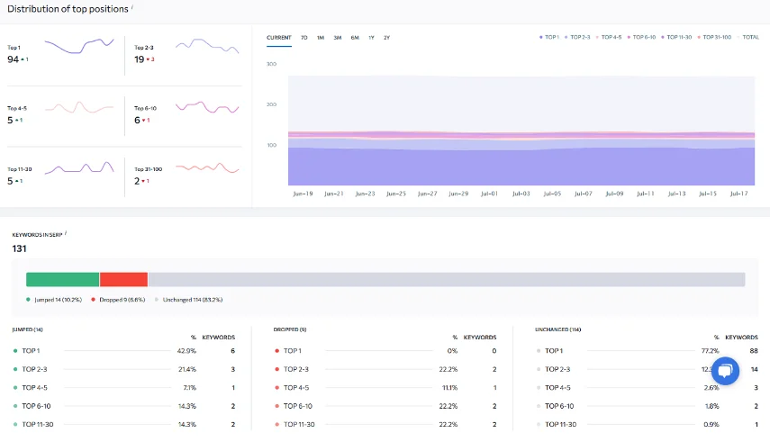This screenshot has height=442, width=770.
Task: Switch chart to 6M range
Action: pos(355,37)
